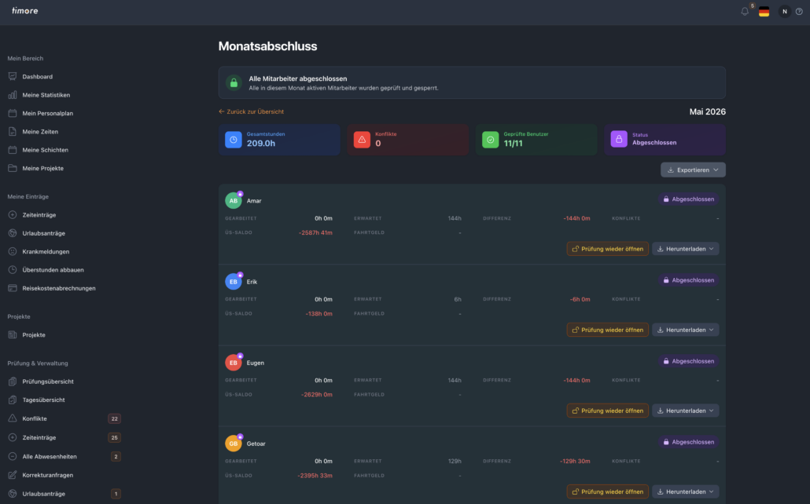Click the Krankmeldungen face icon
The image size is (810, 504).
[x=13, y=251]
